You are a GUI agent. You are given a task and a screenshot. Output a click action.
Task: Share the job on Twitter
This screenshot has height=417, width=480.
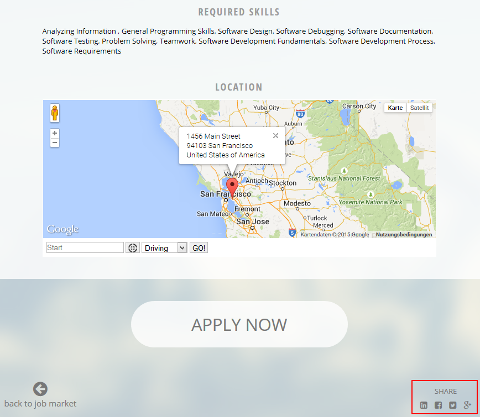(453, 405)
